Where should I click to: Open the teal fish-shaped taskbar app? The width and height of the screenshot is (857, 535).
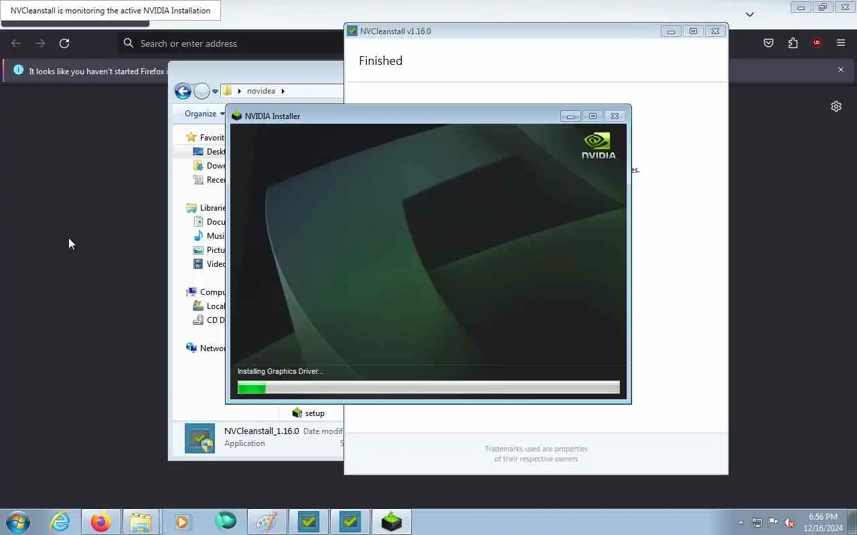[226, 522]
